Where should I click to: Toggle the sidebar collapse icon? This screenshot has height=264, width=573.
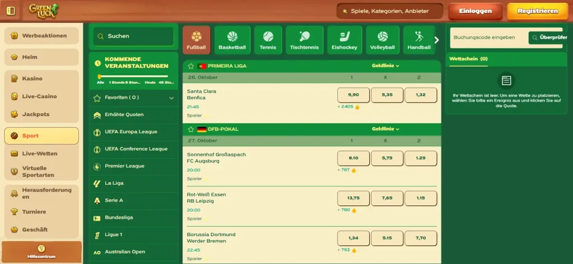click(x=11, y=11)
